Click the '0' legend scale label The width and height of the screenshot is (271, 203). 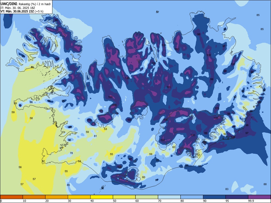(x=1, y=201)
